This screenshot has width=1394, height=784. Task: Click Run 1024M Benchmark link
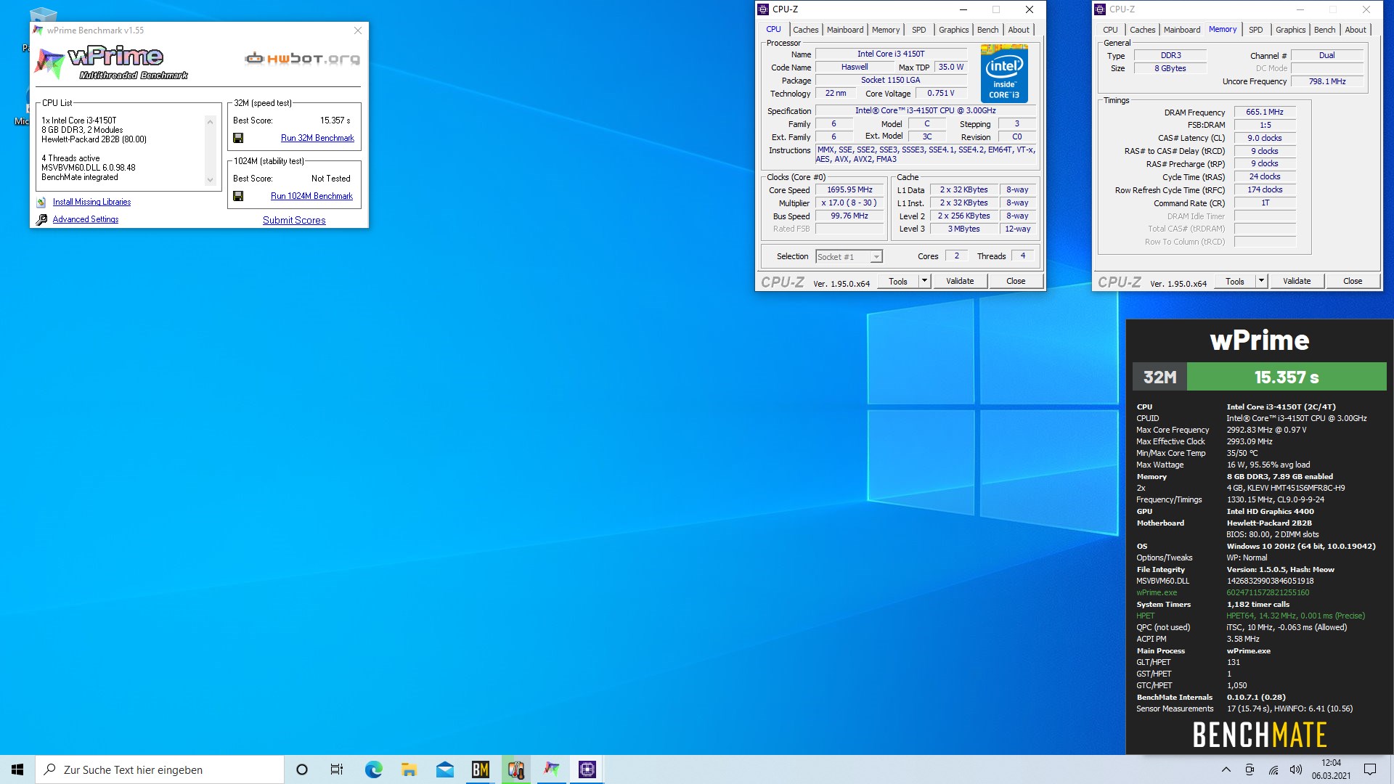[x=311, y=196]
